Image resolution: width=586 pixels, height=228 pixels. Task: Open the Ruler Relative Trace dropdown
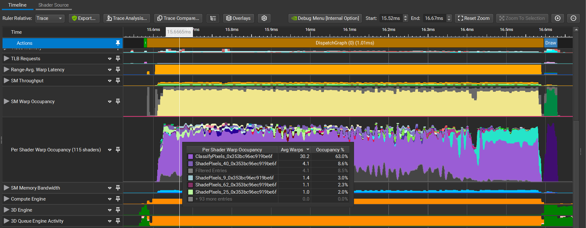pos(50,18)
